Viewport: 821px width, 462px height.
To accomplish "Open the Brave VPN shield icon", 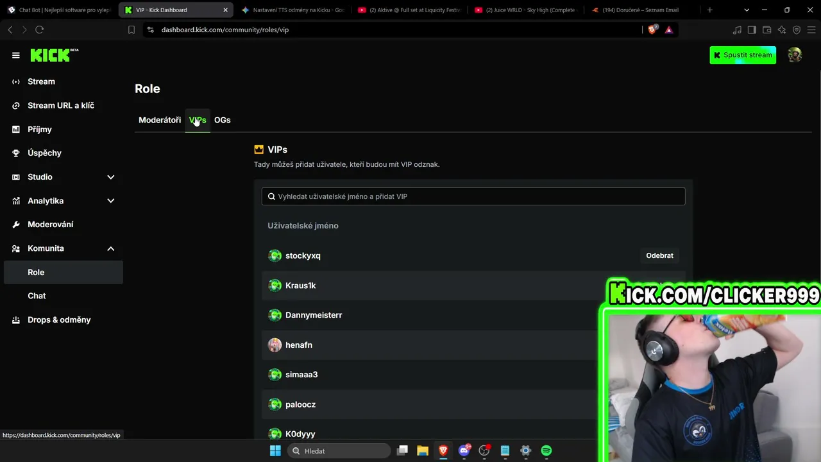I will 797,30.
